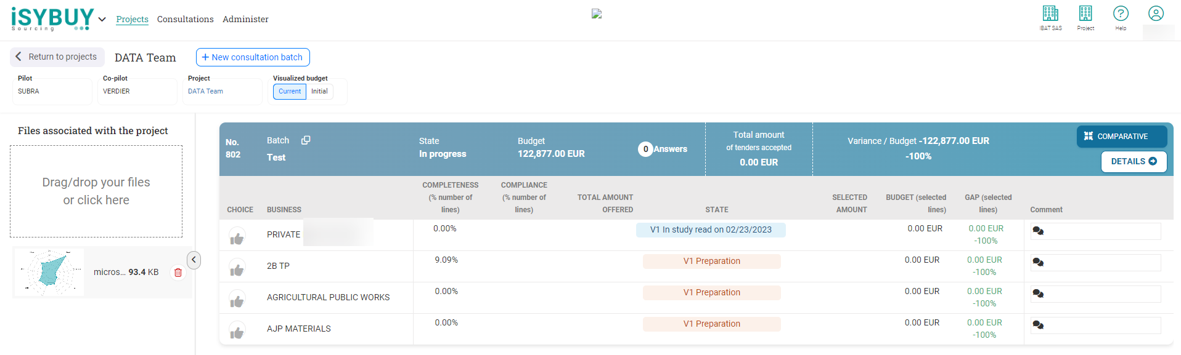Image resolution: width=1181 pixels, height=355 pixels.
Task: Click New consultation batch button
Action: (x=253, y=57)
